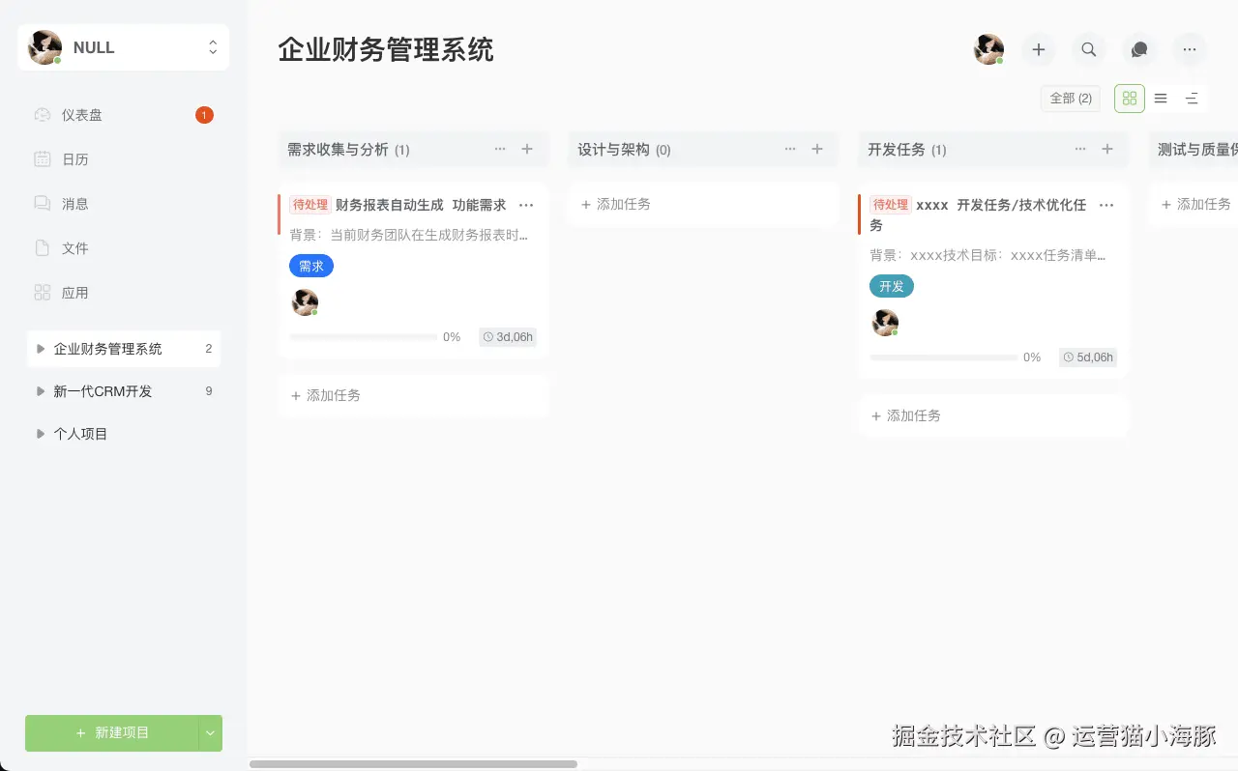This screenshot has height=771, width=1238.
Task: Add a task via 开发任务 plus icon
Action: (1107, 150)
